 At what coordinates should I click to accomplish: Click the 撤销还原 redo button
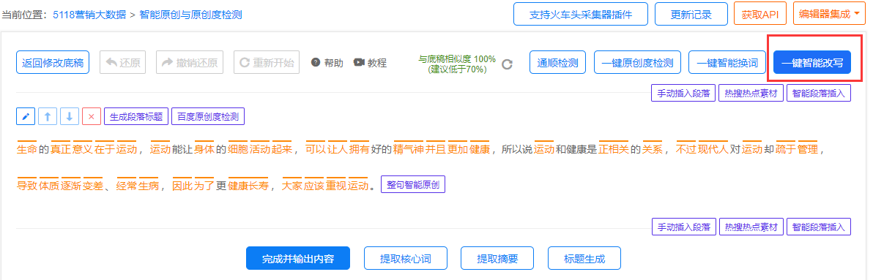point(189,62)
